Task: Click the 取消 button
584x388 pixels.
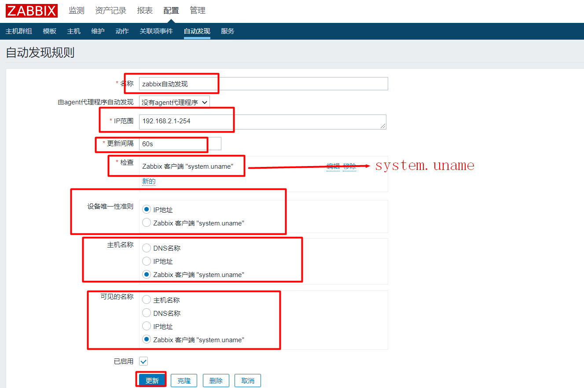Action: click(248, 381)
